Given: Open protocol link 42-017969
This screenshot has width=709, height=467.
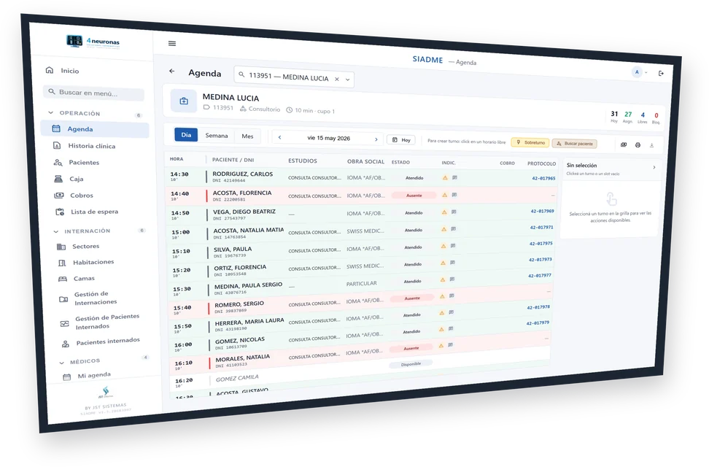Looking at the screenshot, I should pos(542,211).
